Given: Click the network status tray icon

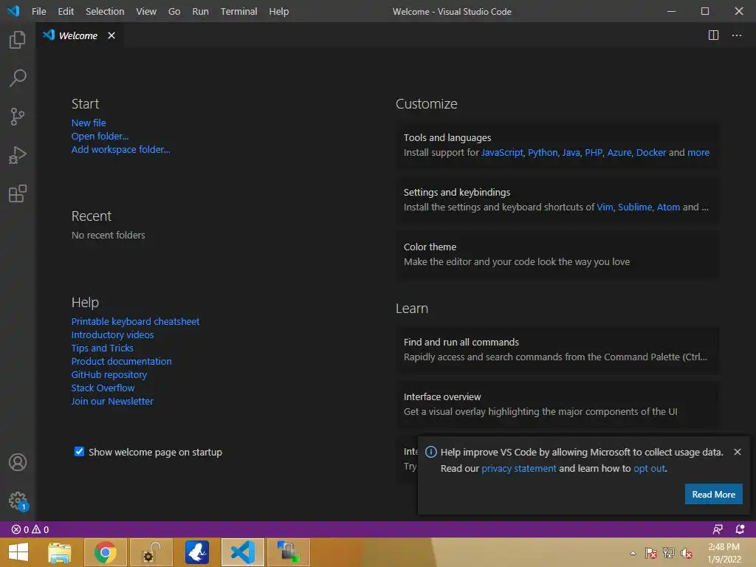Looking at the screenshot, I should 669,553.
